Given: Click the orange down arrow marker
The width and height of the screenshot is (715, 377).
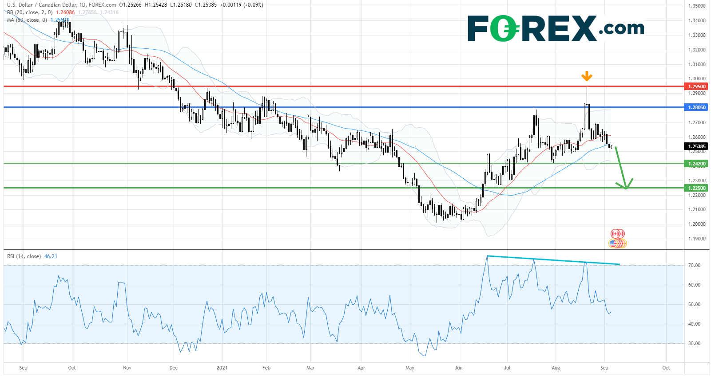Looking at the screenshot, I should 587,76.
